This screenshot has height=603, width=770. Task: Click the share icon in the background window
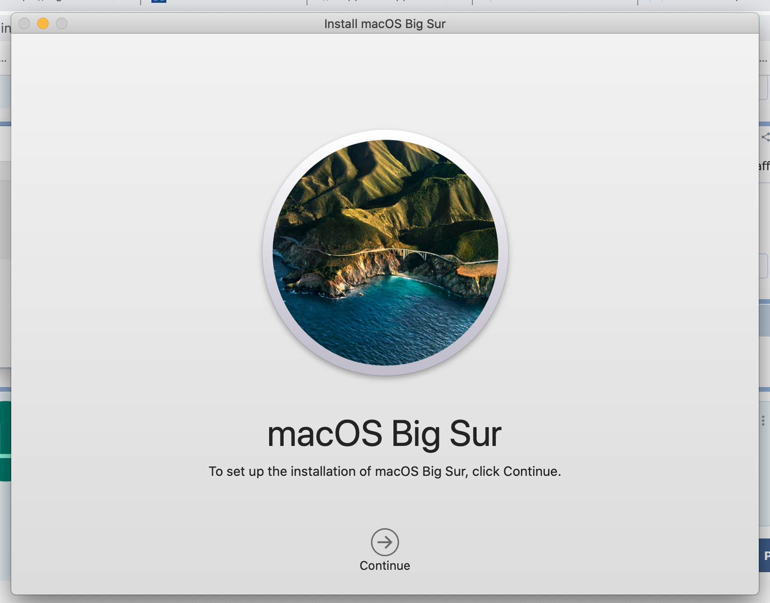765,137
